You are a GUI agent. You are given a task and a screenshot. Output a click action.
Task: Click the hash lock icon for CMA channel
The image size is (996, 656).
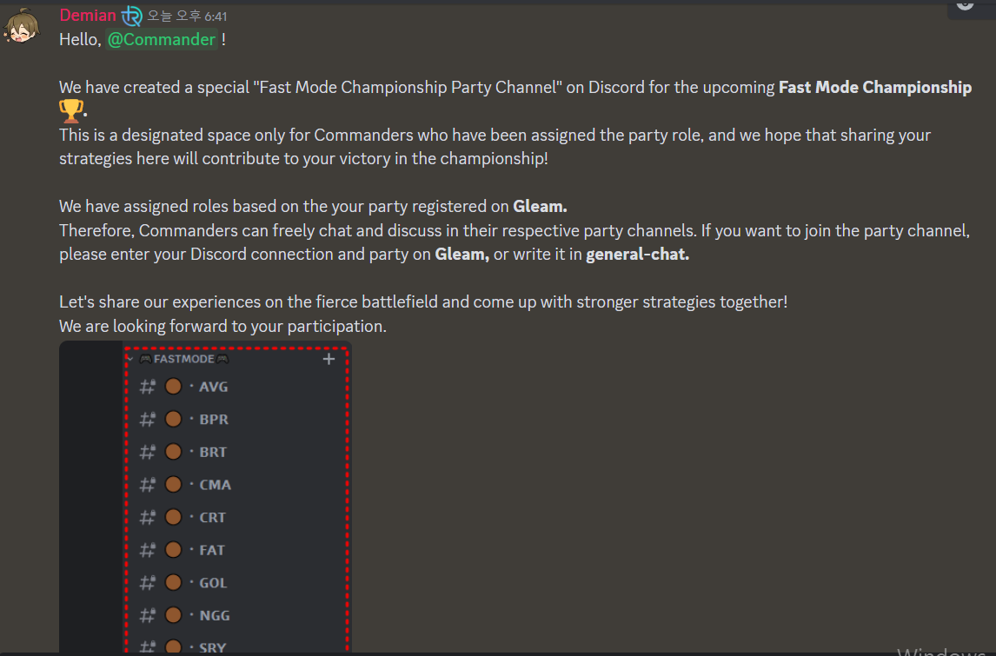point(148,485)
